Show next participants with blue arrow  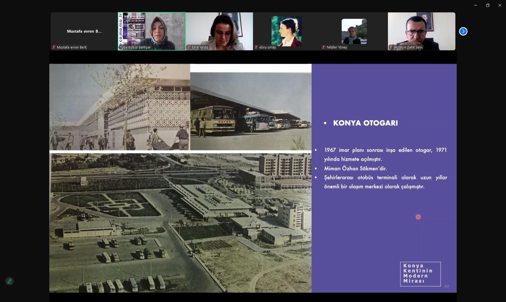463,31
